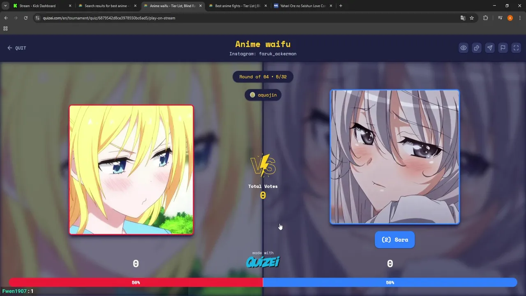The width and height of the screenshot is (526, 296).
Task: Click the Google Translate icon
Action: pyautogui.click(x=463, y=18)
